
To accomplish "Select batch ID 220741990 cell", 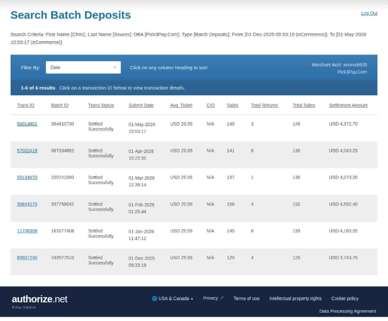I will click(62, 177).
